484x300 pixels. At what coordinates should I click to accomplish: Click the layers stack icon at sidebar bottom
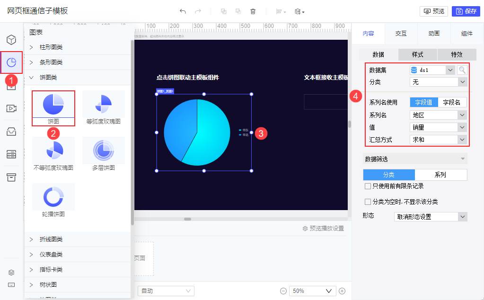point(11,272)
